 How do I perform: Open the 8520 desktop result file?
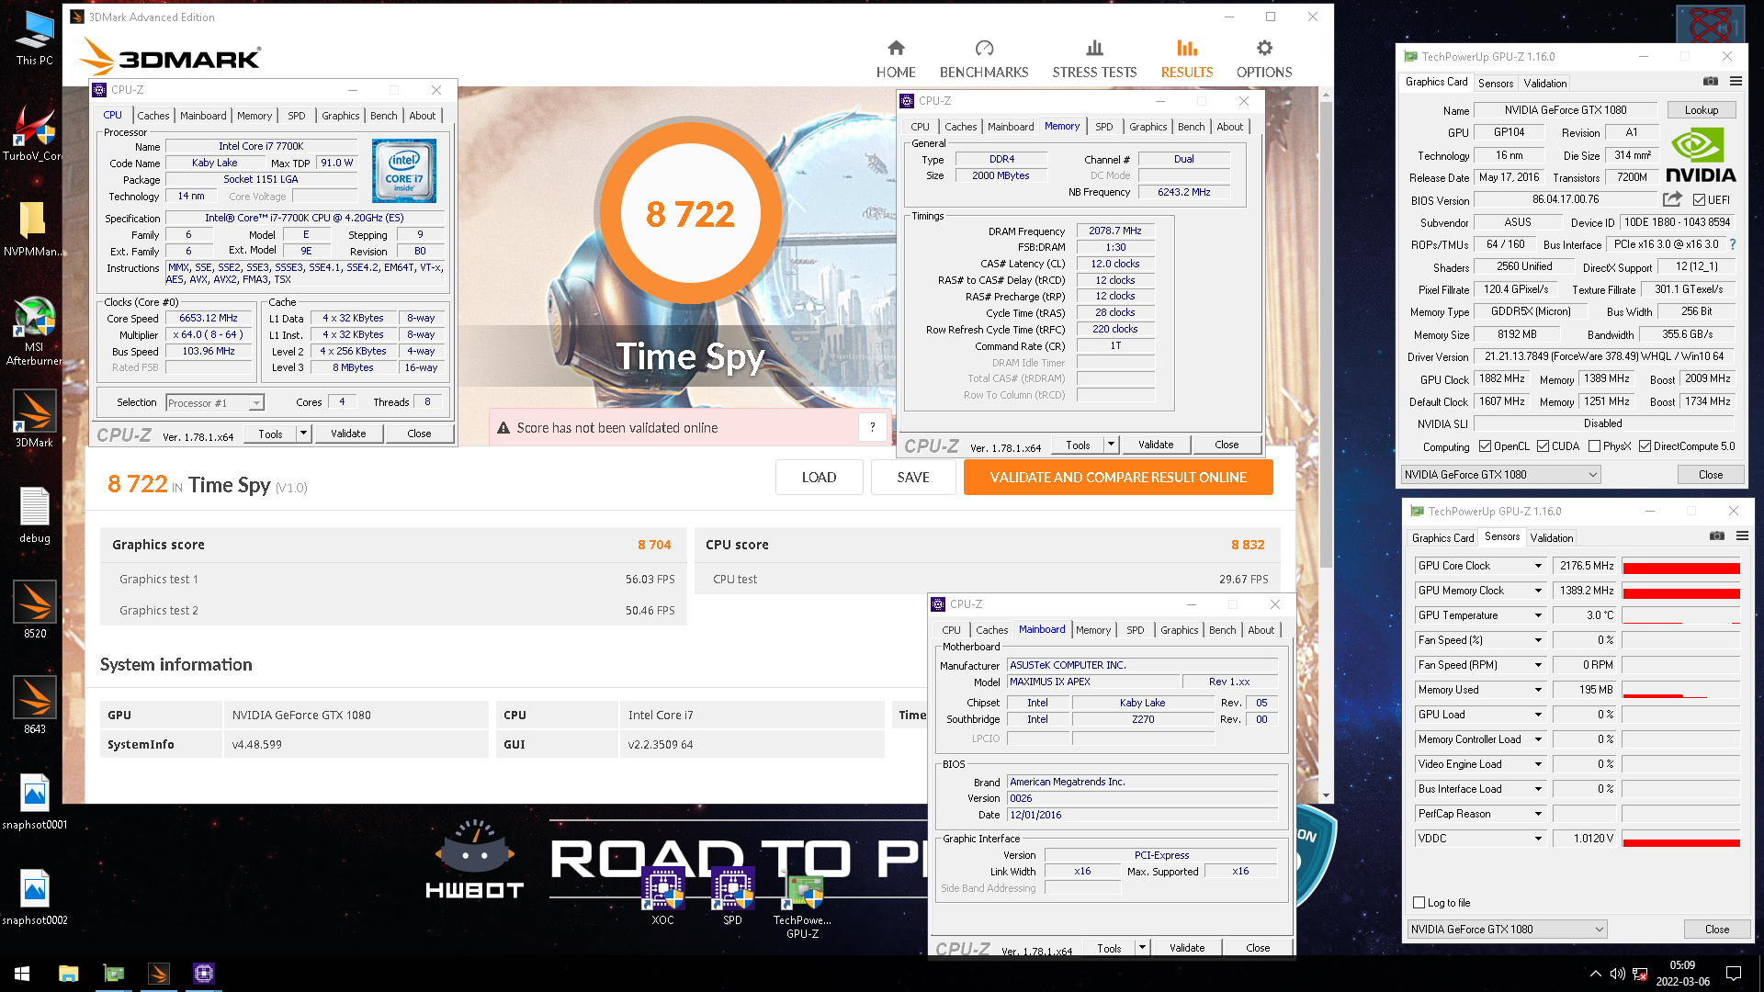[x=34, y=612]
